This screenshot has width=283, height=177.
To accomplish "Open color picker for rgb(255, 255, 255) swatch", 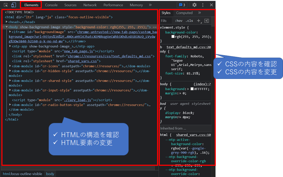I will (x=173, y=37).
